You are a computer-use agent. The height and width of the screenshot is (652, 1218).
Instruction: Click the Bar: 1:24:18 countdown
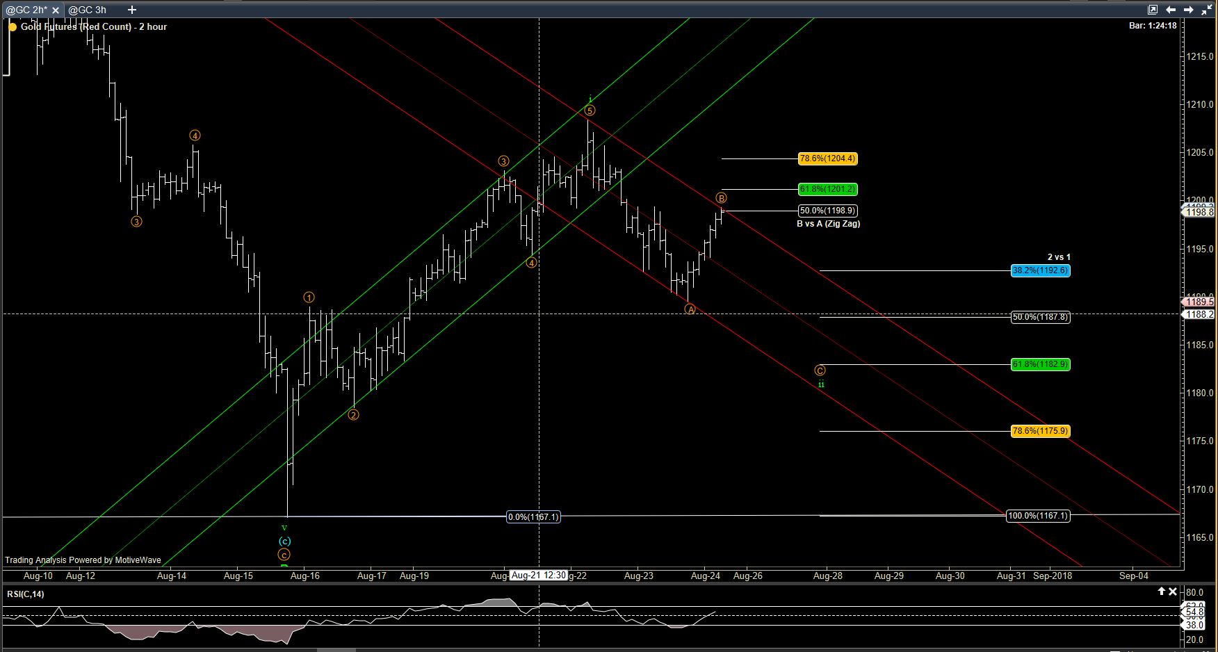(1153, 26)
